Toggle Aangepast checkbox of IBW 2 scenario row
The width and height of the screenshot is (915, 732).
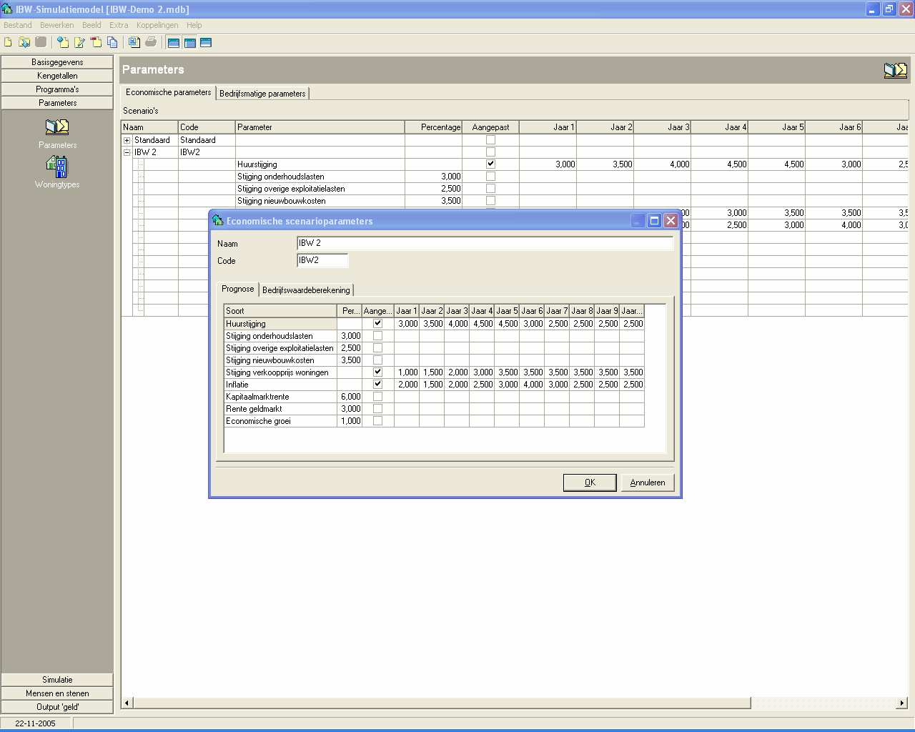pyautogui.click(x=490, y=152)
